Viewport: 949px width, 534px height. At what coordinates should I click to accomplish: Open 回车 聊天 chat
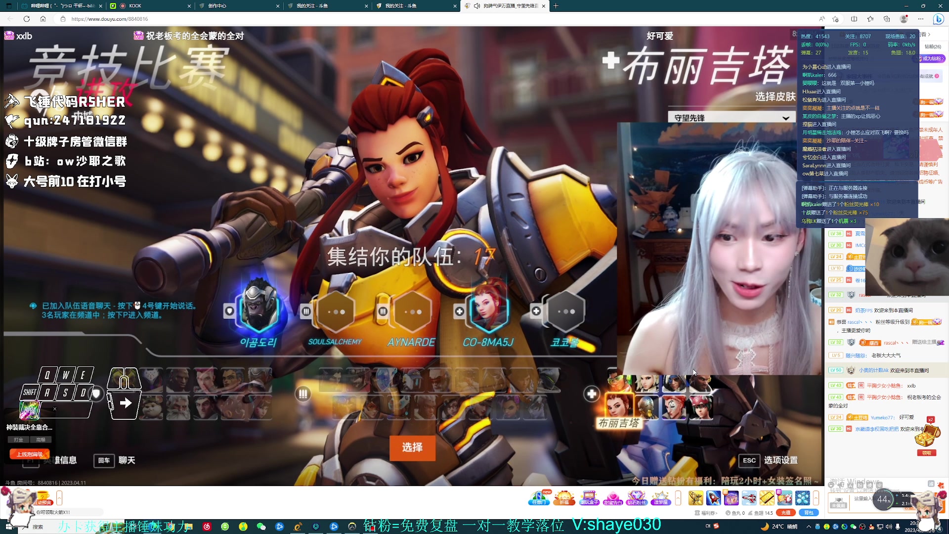[x=115, y=460]
